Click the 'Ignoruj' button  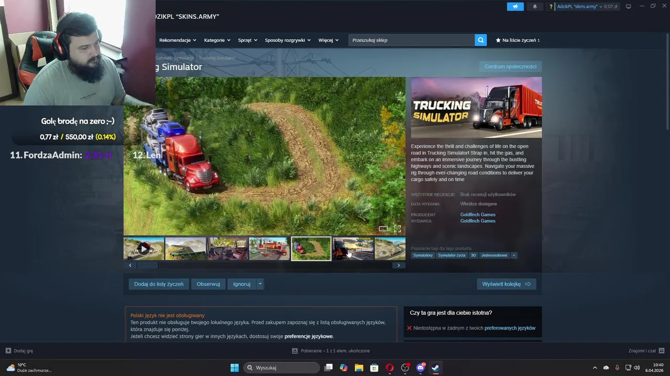point(242,284)
